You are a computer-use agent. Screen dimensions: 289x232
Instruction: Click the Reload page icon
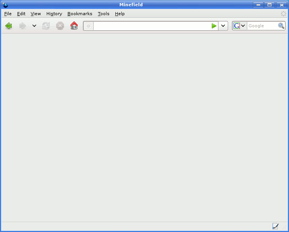[x=46, y=26]
